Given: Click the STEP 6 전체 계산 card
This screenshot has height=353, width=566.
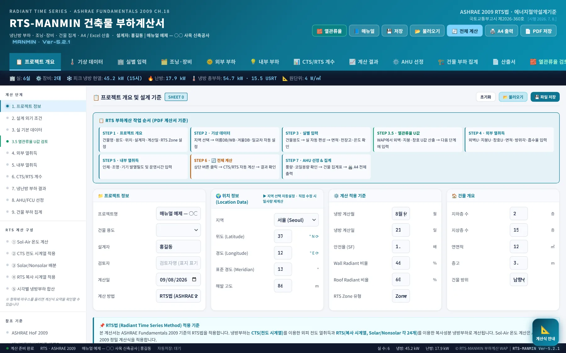Looking at the screenshot, I should [235, 167].
